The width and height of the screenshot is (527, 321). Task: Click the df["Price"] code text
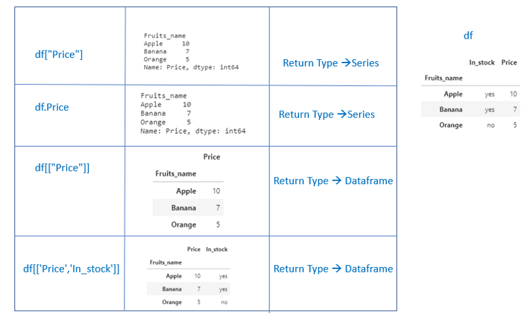(59, 55)
